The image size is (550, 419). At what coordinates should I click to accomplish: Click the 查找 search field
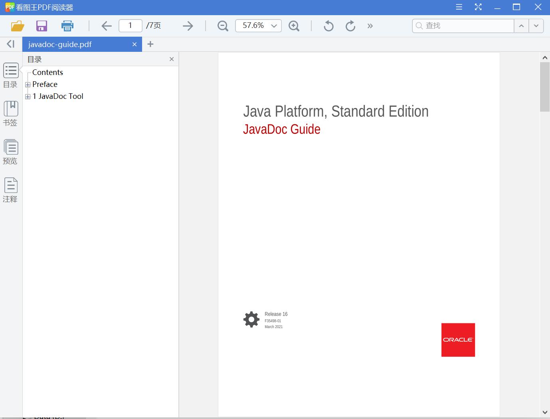point(463,26)
